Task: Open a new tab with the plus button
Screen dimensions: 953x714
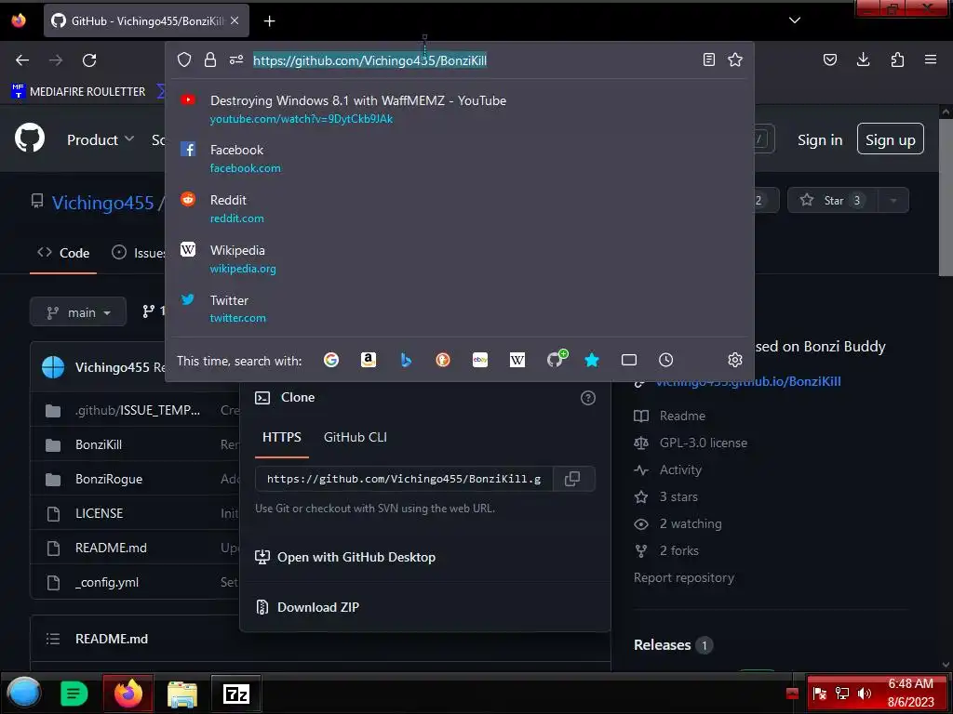Action: (269, 21)
